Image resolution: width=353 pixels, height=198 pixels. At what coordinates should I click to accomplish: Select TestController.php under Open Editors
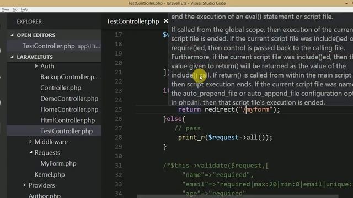[x=54, y=46]
